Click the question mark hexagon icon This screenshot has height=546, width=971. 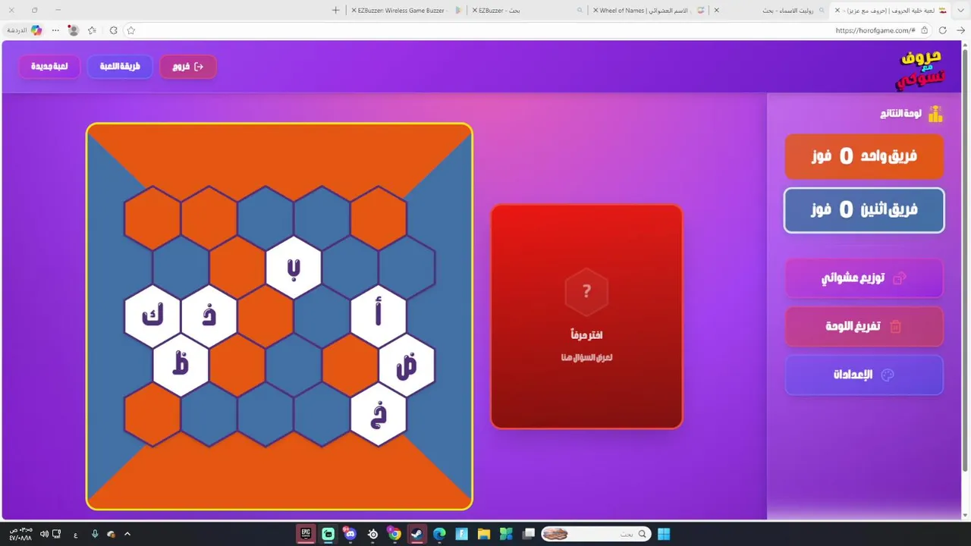pos(586,292)
